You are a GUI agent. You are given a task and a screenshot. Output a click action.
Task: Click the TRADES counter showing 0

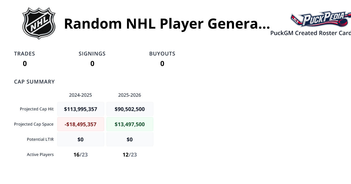pyautogui.click(x=25, y=64)
